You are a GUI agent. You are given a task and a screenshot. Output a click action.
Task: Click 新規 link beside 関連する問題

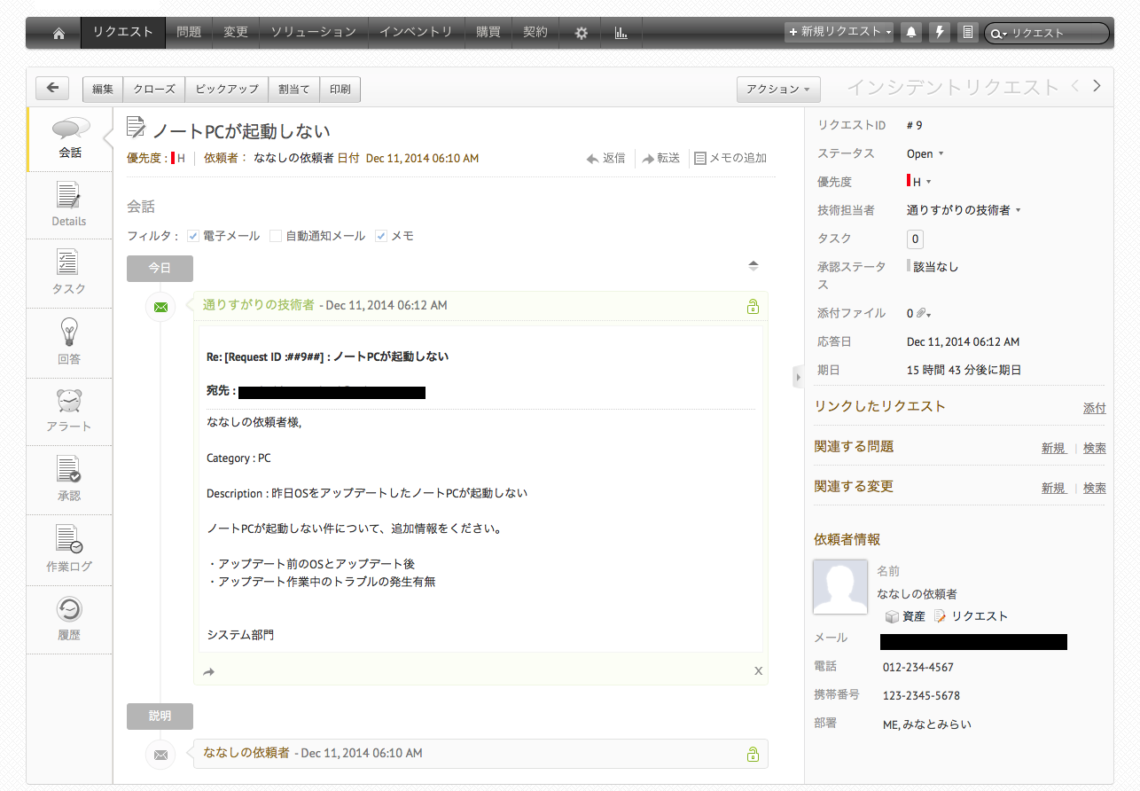click(1053, 449)
